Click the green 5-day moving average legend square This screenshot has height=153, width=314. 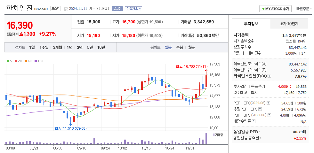tap(8, 61)
